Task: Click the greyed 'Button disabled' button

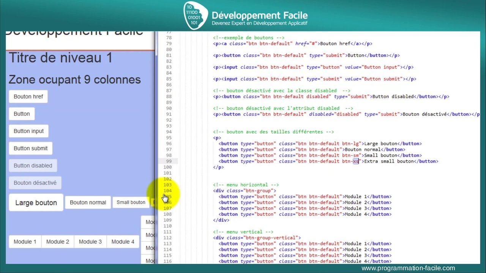Action: point(33,165)
